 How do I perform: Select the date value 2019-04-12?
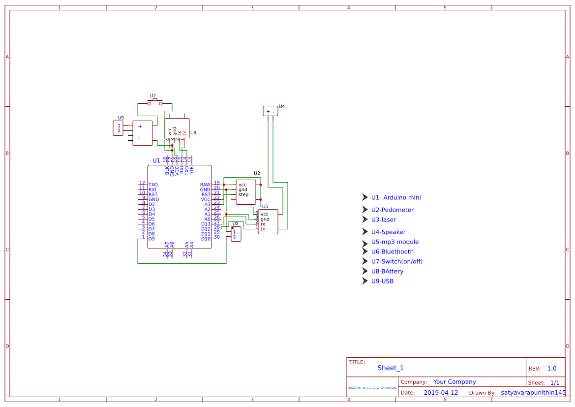440,392
